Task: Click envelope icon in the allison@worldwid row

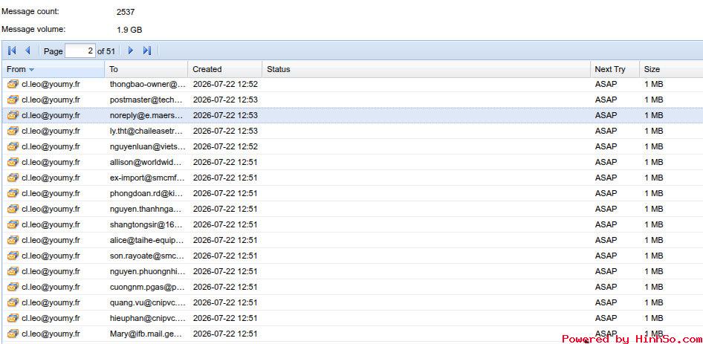Action: point(13,162)
